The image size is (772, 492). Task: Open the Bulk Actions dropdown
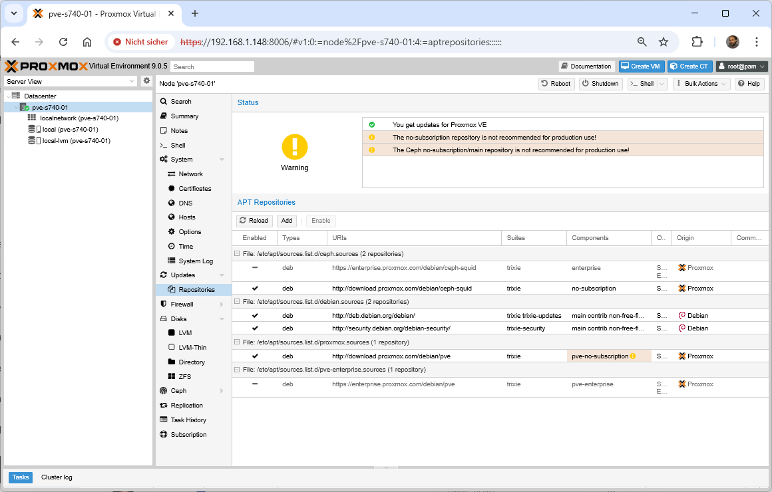(701, 84)
